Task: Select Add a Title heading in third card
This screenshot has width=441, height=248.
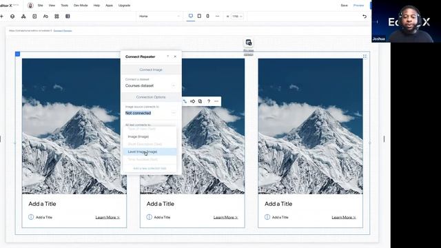Action: click(x=278, y=204)
